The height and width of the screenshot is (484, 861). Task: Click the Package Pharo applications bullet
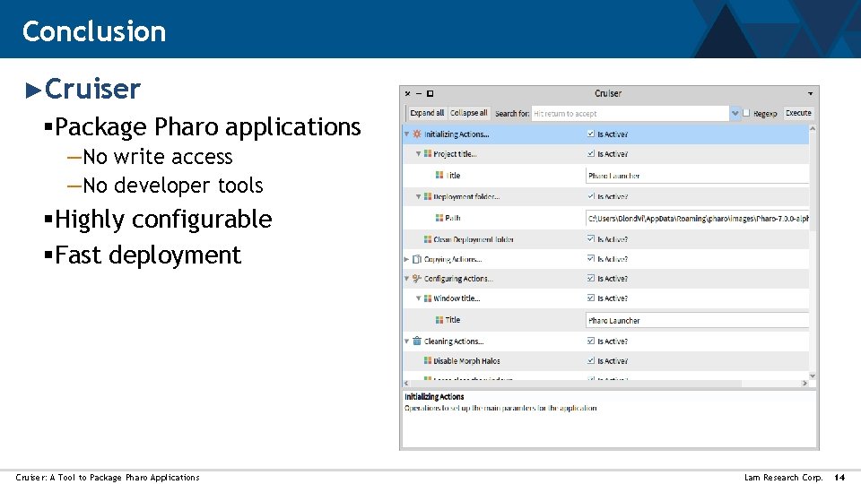pos(207,126)
